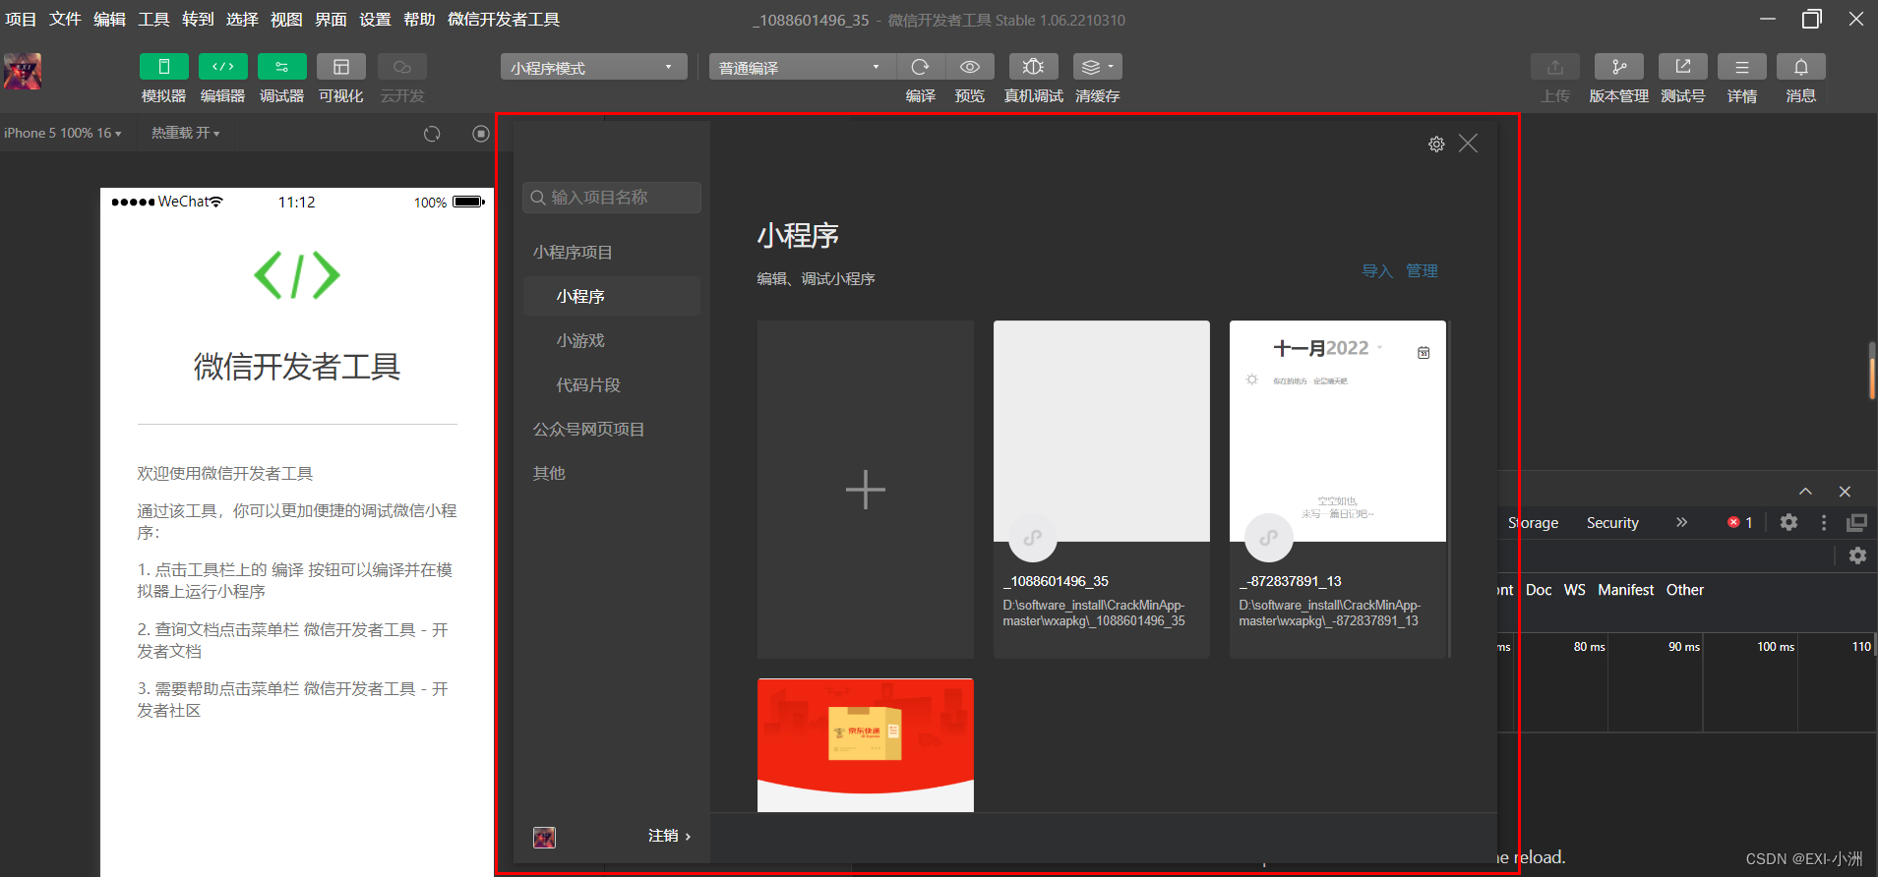Select 小程序项目 in the sidebar
Viewport: 1878px width, 877px height.
[x=573, y=253]
